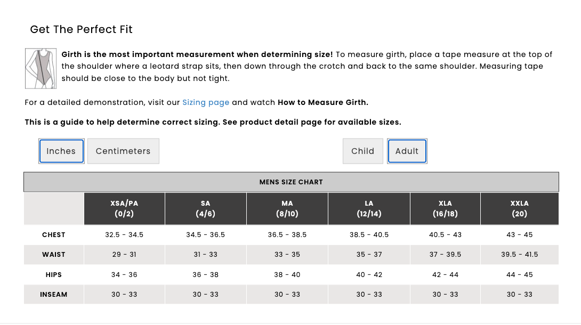Click the leotard girth illustration thumbnail
This screenshot has width=581, height=325.
tap(41, 69)
